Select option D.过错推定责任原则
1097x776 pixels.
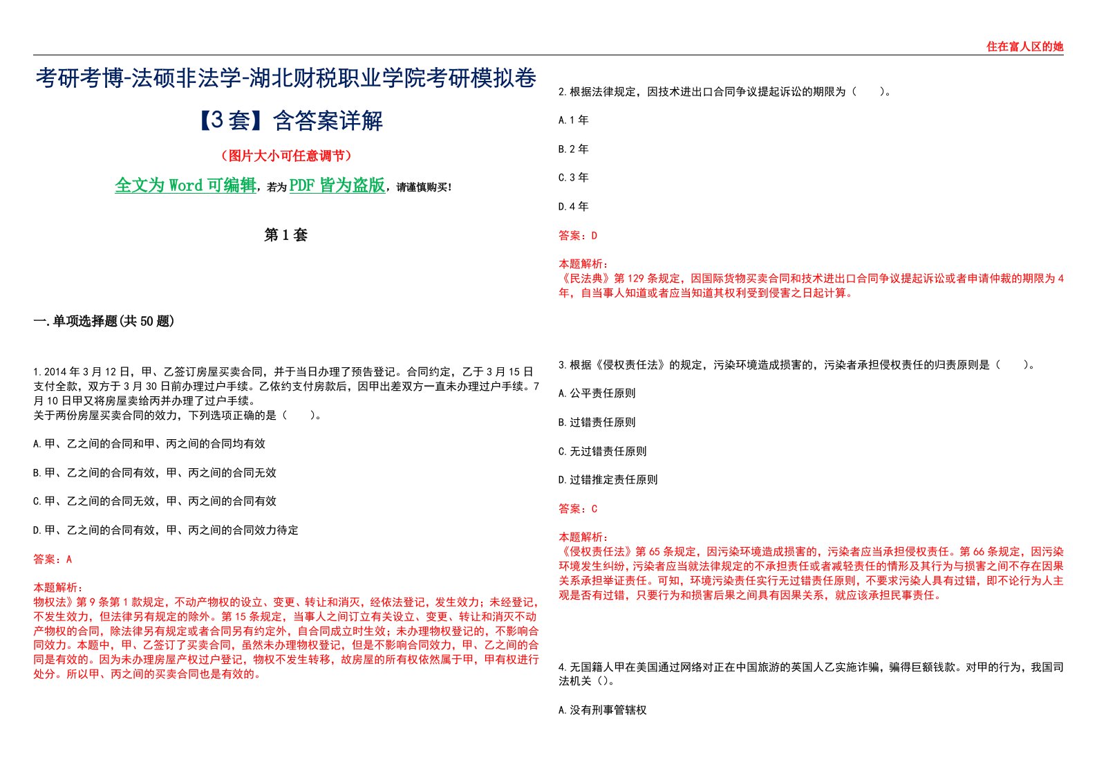tap(608, 480)
